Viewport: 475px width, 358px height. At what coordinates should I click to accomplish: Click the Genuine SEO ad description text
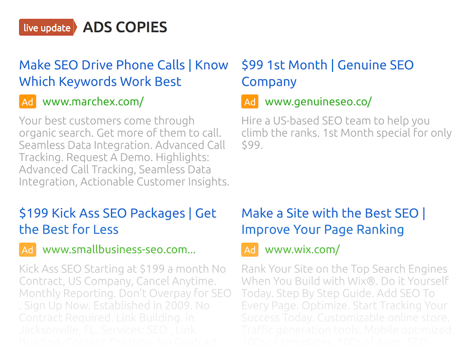[346, 133]
